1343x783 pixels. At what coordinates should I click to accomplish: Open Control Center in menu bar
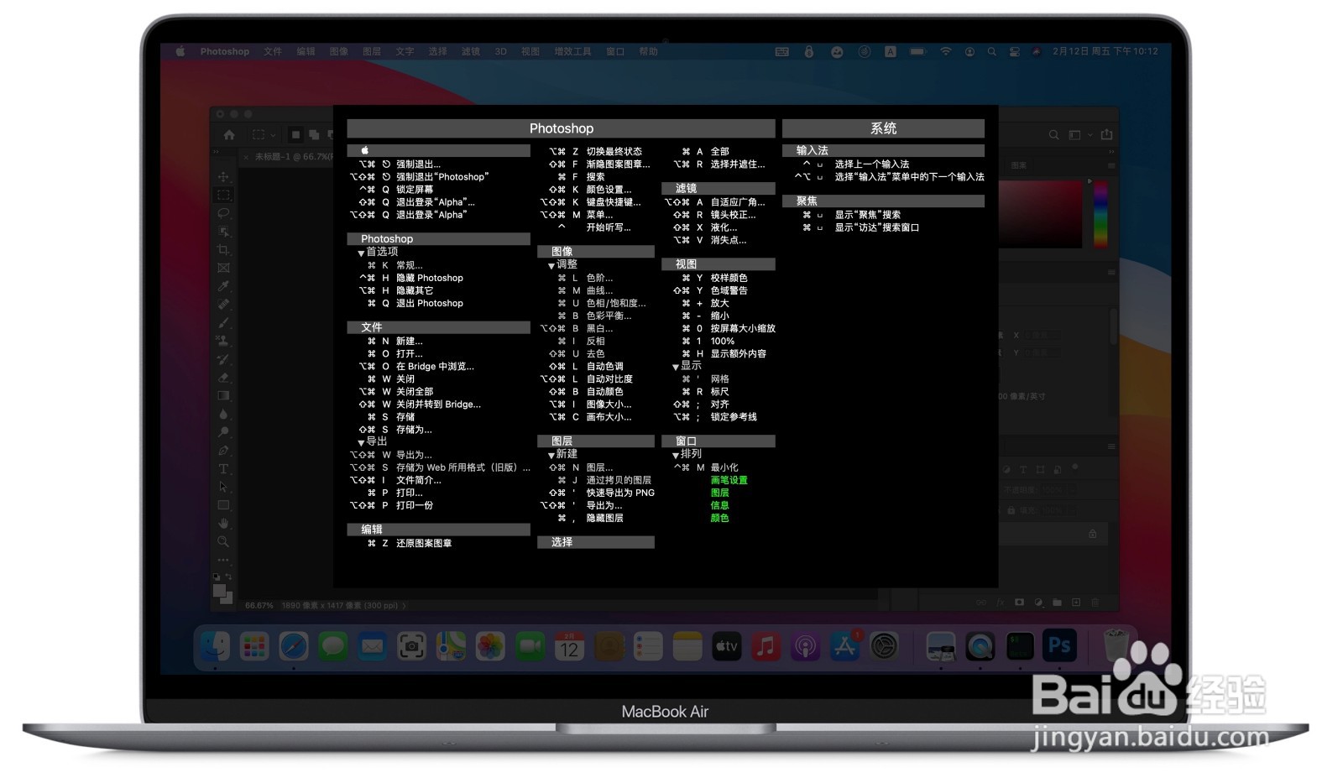(1014, 51)
